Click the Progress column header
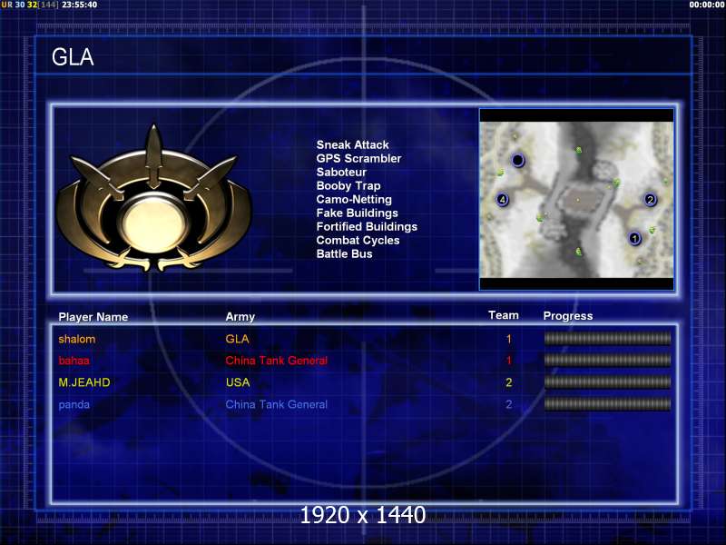 point(568,316)
